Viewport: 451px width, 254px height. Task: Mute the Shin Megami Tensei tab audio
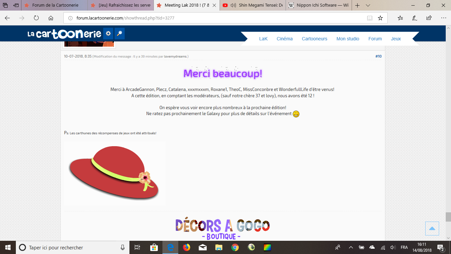coord(233,5)
